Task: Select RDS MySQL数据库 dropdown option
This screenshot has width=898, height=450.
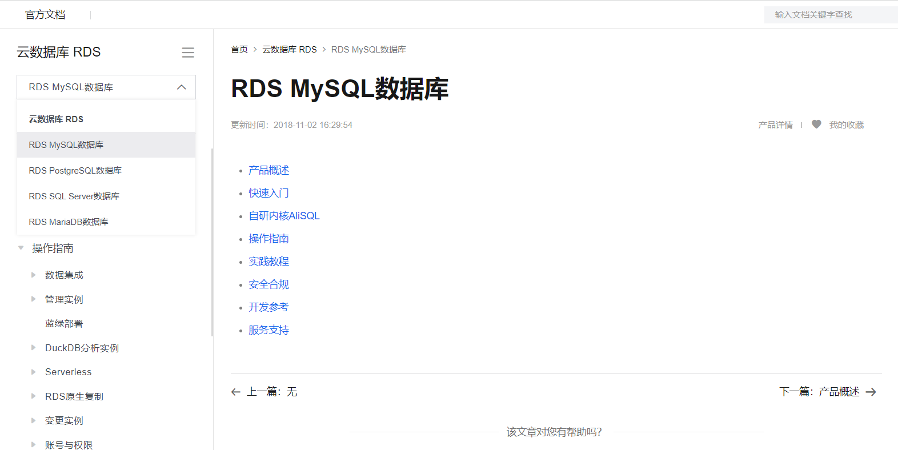Action: (x=106, y=145)
